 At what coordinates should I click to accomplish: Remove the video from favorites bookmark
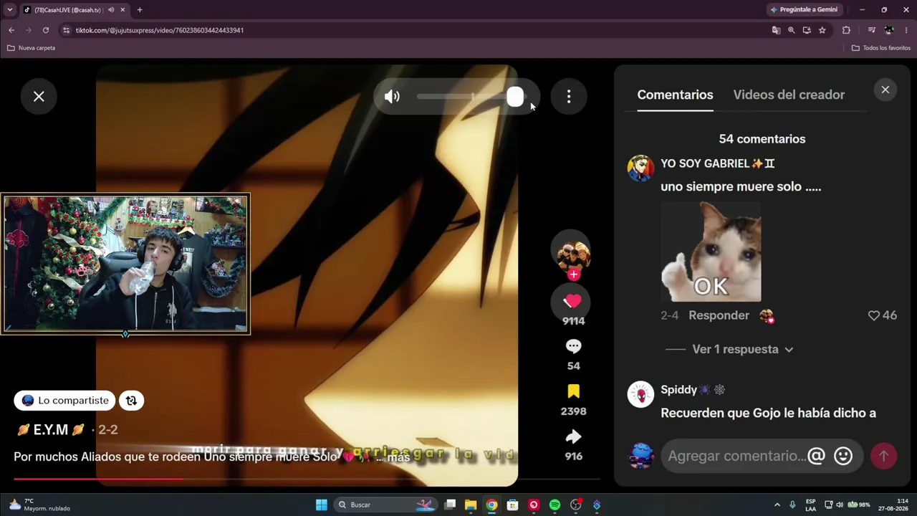(573, 391)
